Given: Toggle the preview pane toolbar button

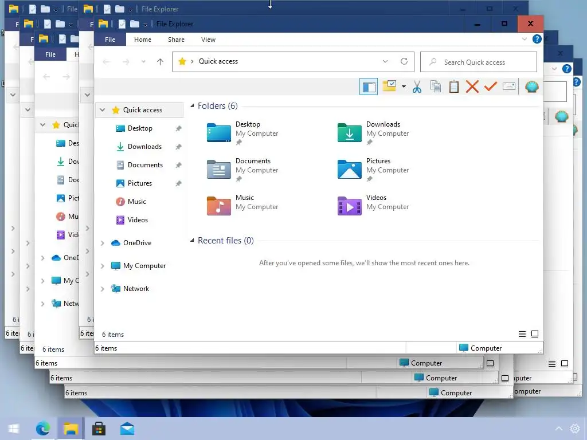Looking at the screenshot, I should coord(369,87).
